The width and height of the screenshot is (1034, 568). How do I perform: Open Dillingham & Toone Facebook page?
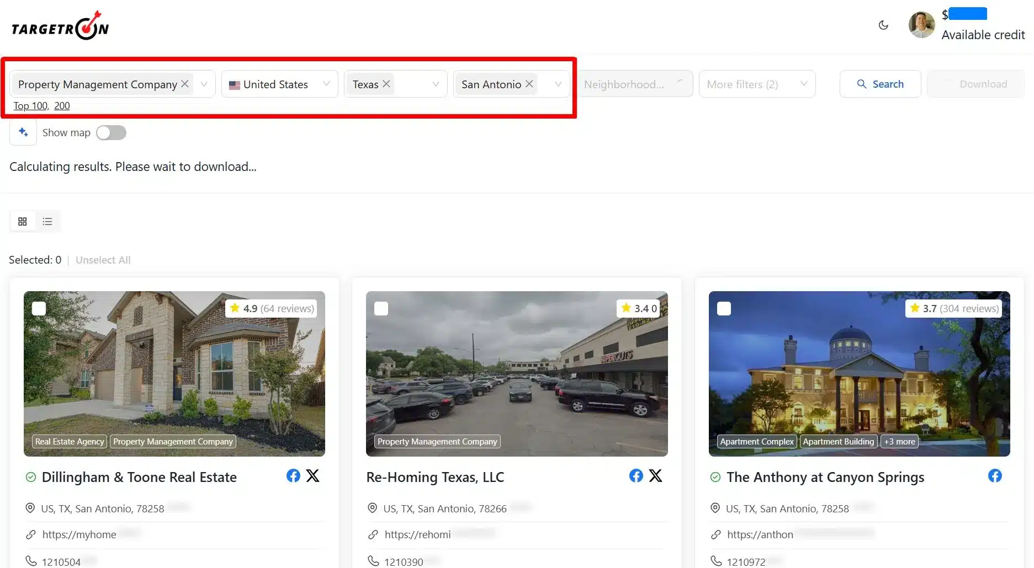pos(293,476)
